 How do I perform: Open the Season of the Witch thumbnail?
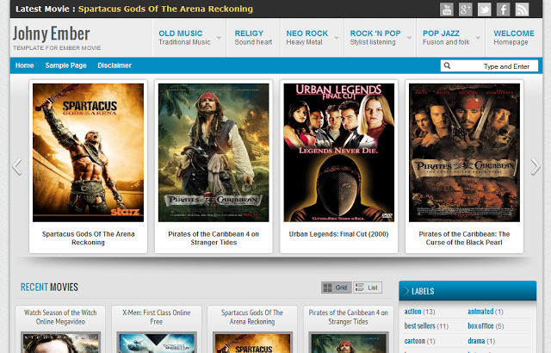60,343
